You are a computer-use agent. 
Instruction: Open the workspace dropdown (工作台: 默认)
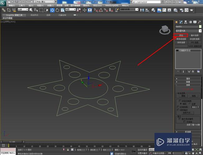(45, 2)
